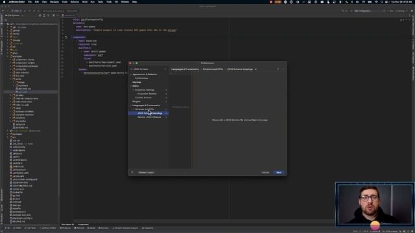
Task: Select the selected zarf.yaml file row in the project tree
Action: pyautogui.click(x=30, y=92)
